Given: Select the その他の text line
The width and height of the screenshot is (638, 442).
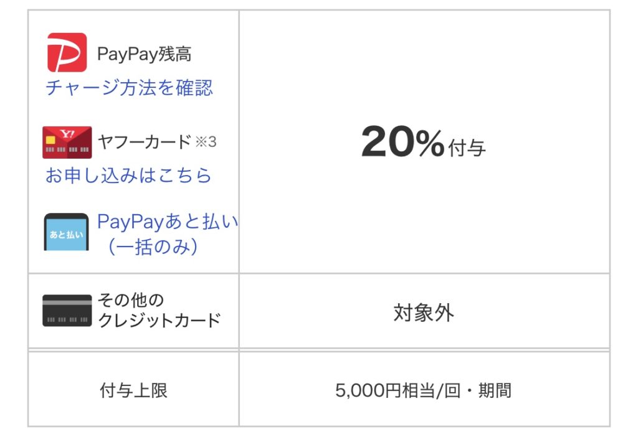Looking at the screenshot, I should click(x=131, y=300).
